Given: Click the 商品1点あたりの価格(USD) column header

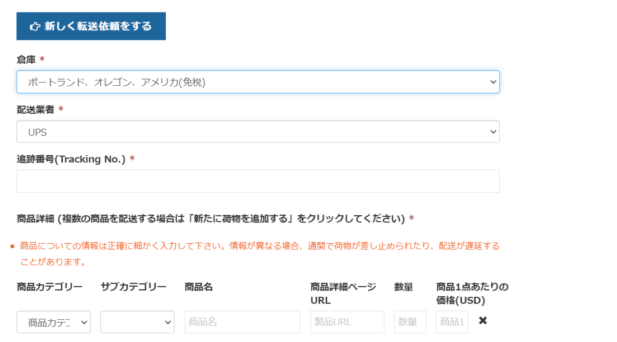Looking at the screenshot, I should [x=472, y=293].
